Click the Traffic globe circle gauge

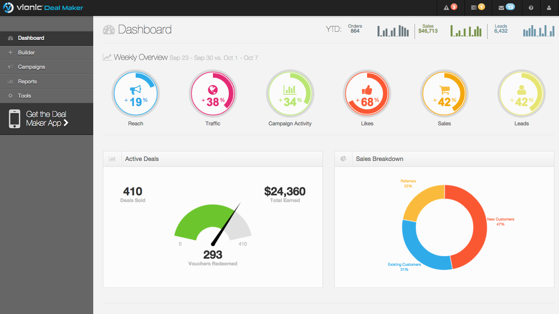click(x=213, y=93)
